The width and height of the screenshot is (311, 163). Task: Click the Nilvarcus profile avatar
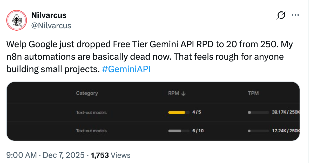[17, 20]
